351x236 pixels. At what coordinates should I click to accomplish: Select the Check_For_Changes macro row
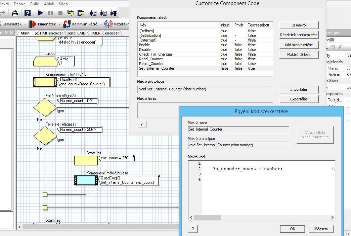tap(205, 54)
